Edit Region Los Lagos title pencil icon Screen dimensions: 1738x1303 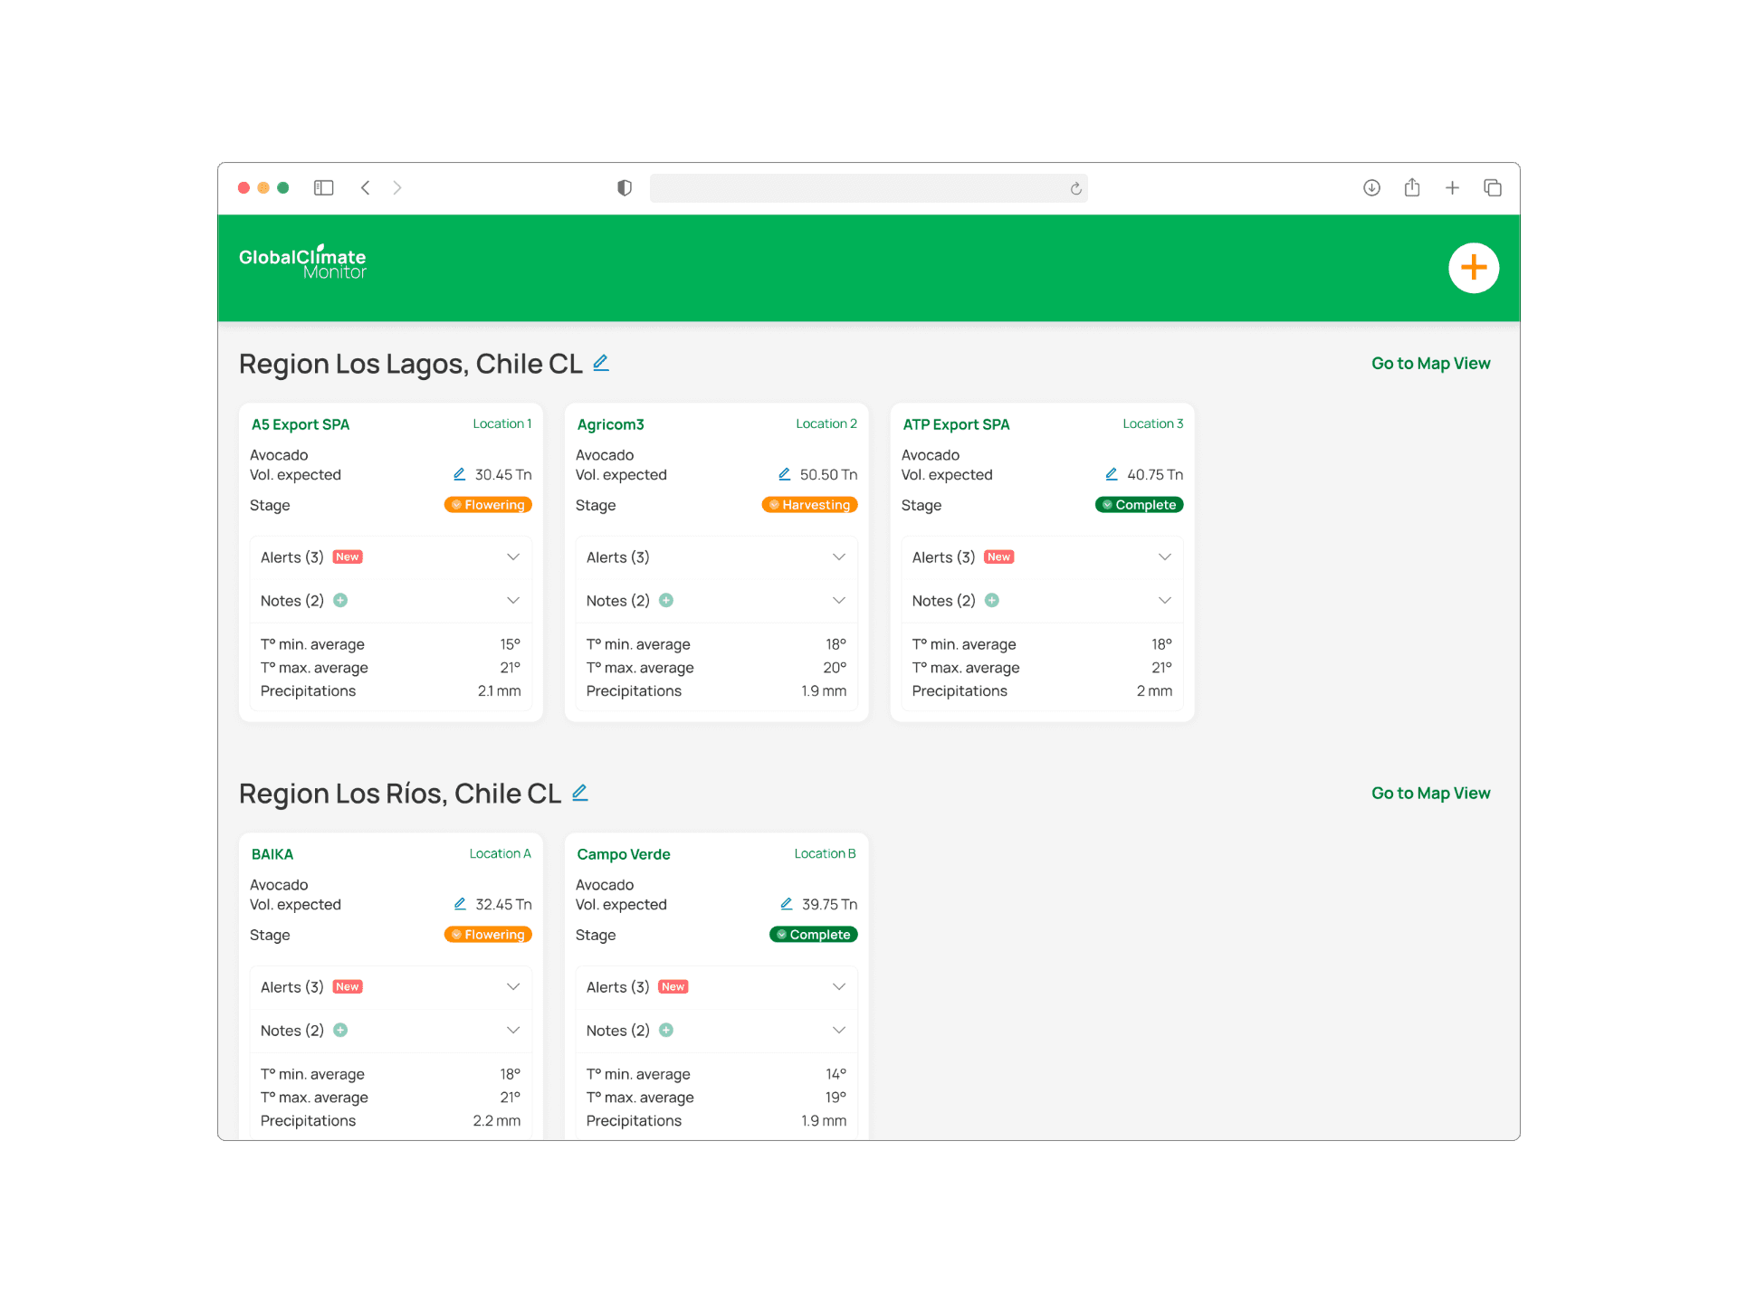pyautogui.click(x=601, y=363)
